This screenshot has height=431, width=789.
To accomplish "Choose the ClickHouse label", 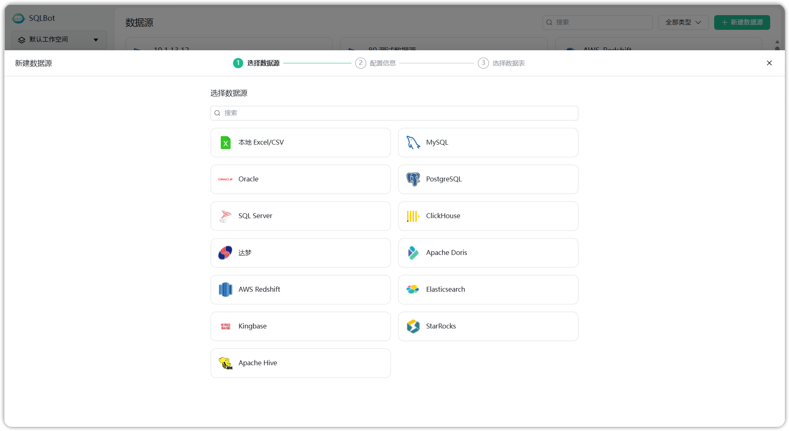I will coord(443,216).
